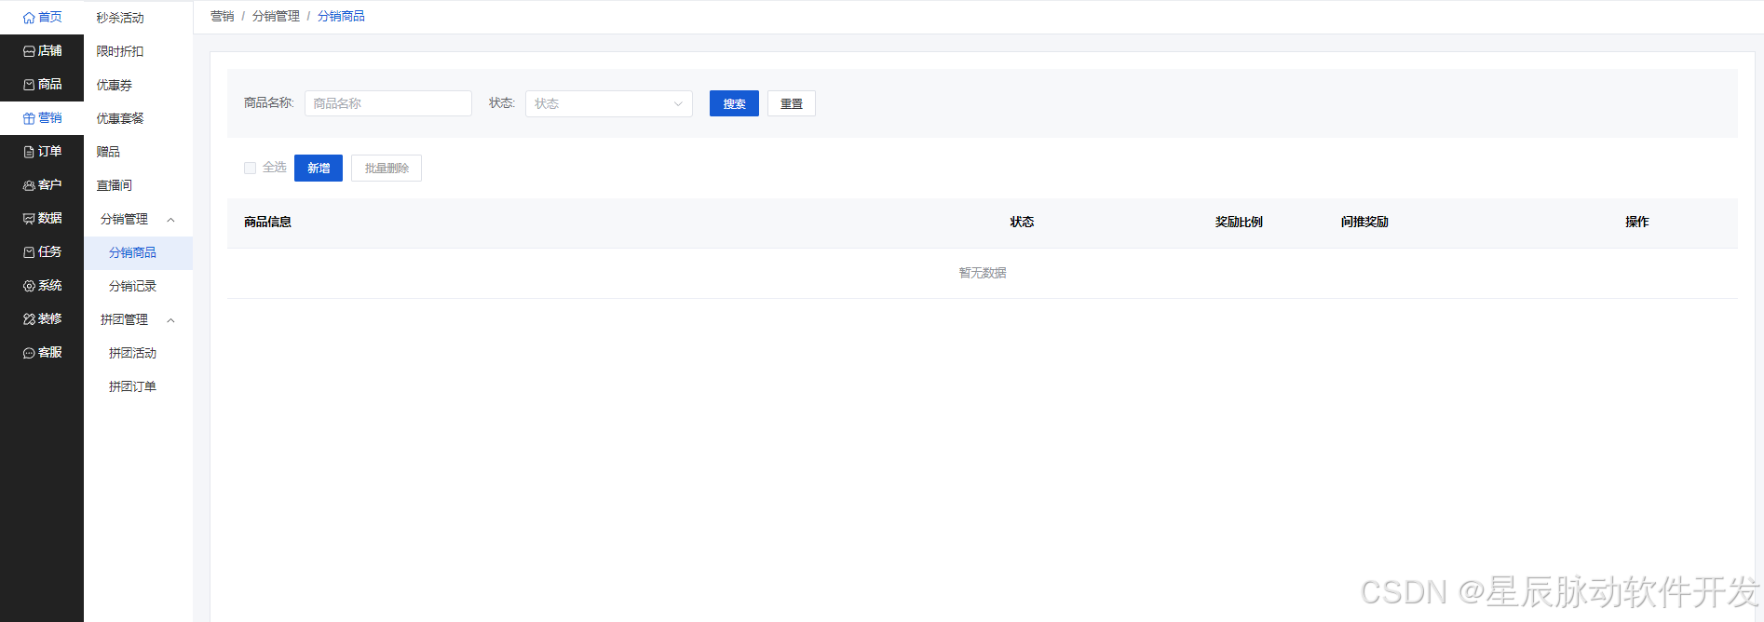This screenshot has height=622, width=1764.
Task: Click the 奖励比例 column header
Action: [x=1239, y=222]
